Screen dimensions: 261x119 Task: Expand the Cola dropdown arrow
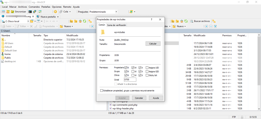tap(70, 12)
